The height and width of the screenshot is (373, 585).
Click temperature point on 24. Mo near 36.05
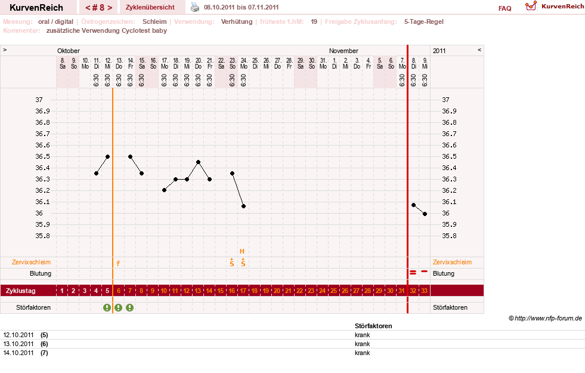point(243,206)
